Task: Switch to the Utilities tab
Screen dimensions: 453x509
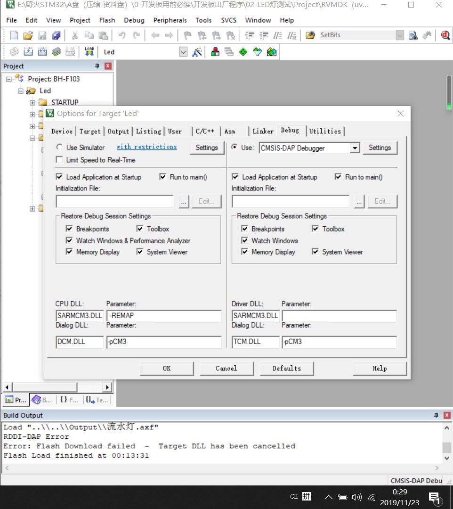Action: point(325,131)
